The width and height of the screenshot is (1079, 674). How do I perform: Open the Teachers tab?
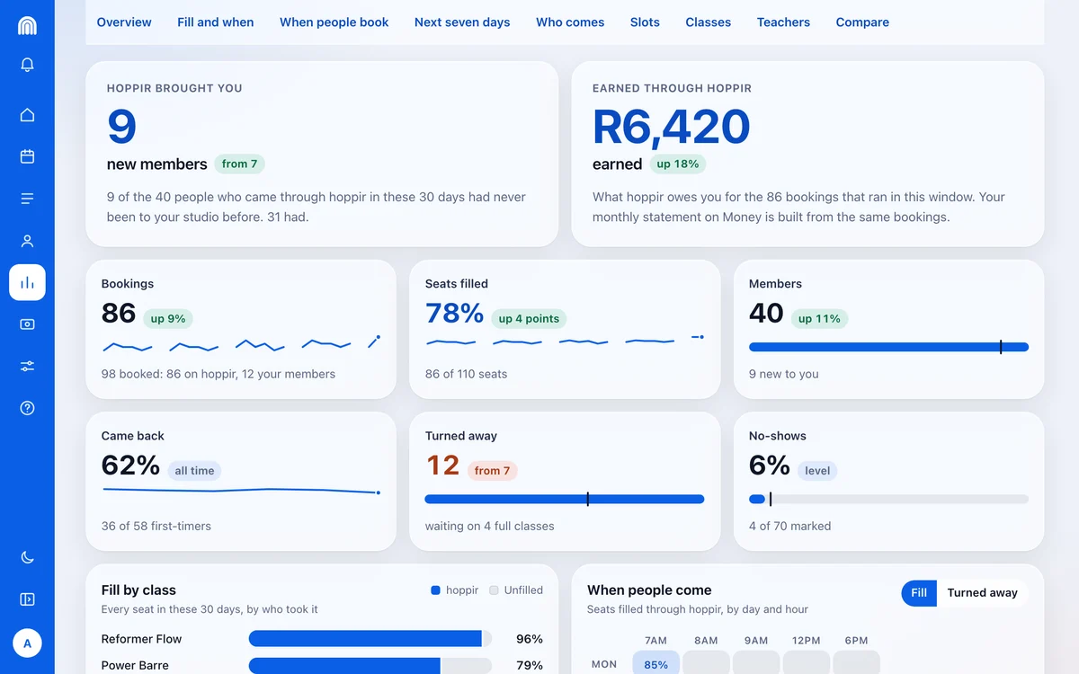pyautogui.click(x=783, y=22)
